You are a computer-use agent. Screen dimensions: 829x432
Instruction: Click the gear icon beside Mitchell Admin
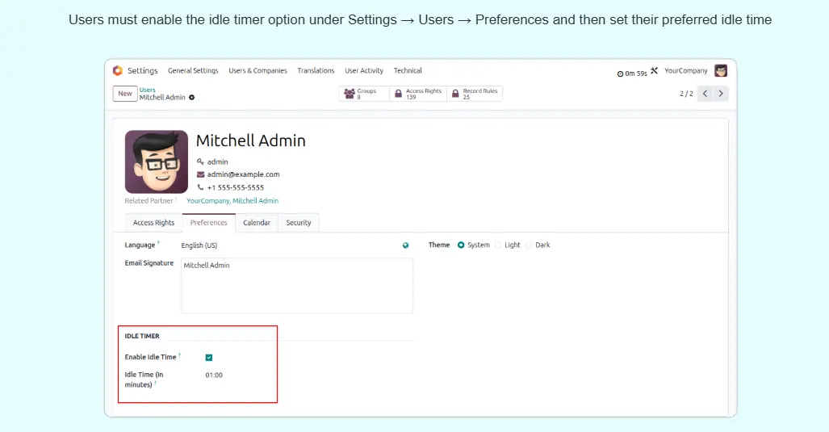[192, 98]
